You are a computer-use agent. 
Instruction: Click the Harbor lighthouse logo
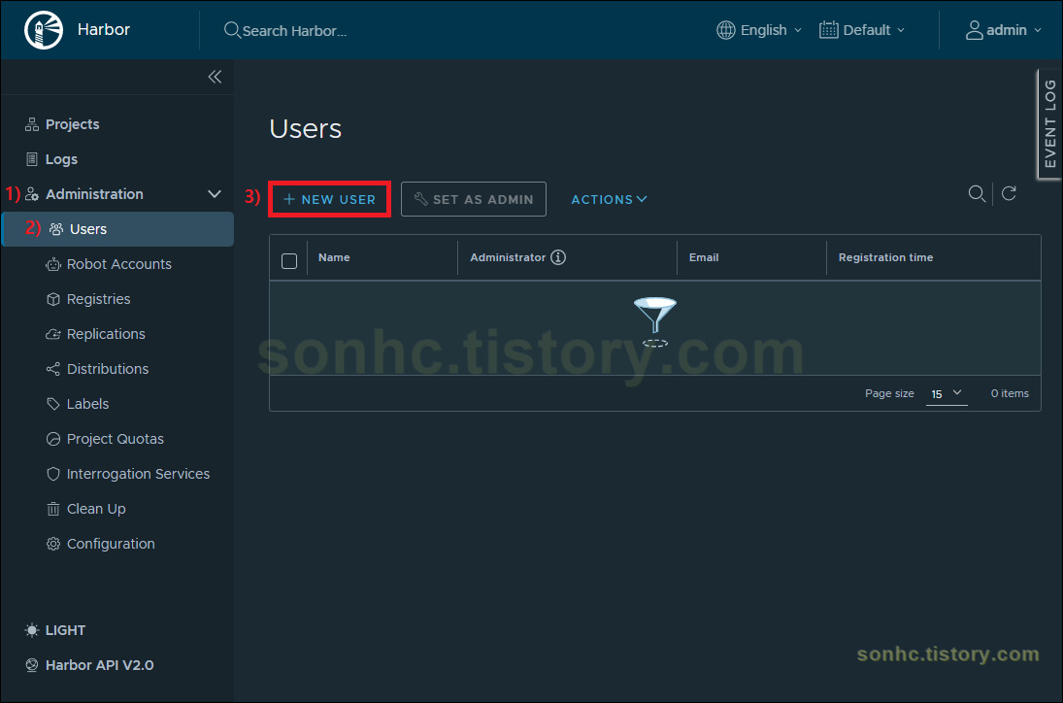point(44,30)
